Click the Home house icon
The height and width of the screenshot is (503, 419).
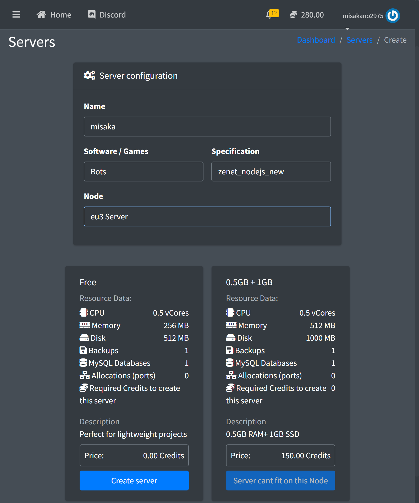point(41,15)
